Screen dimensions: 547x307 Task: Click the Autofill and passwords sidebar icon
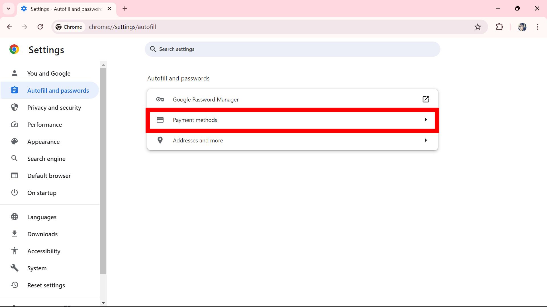(14, 90)
